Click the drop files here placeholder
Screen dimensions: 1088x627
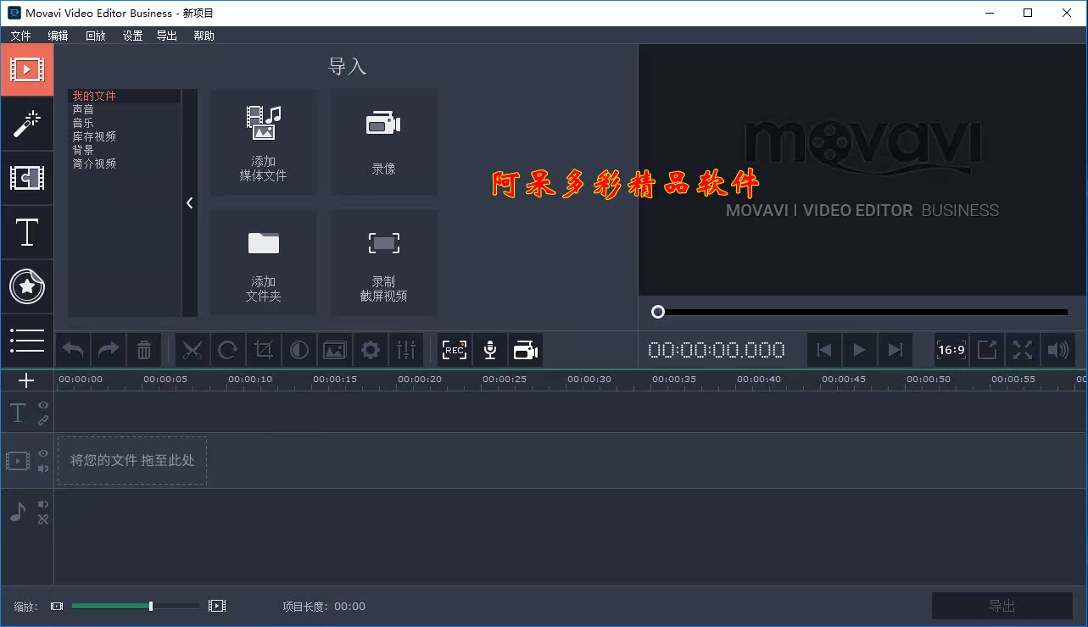132,461
